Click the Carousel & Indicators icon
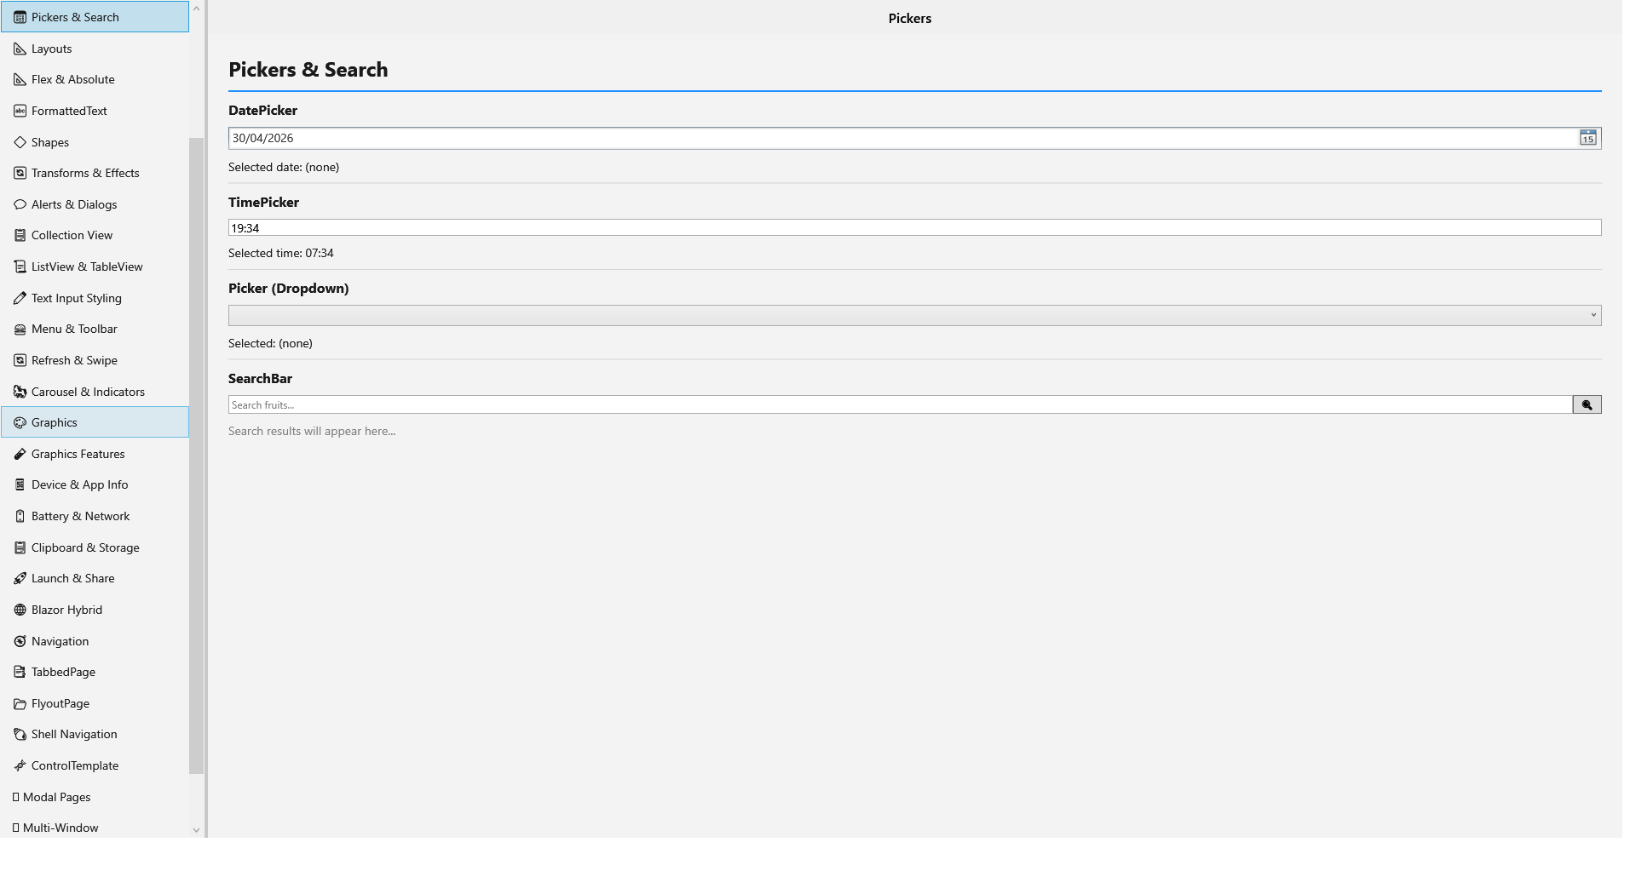 (20, 392)
